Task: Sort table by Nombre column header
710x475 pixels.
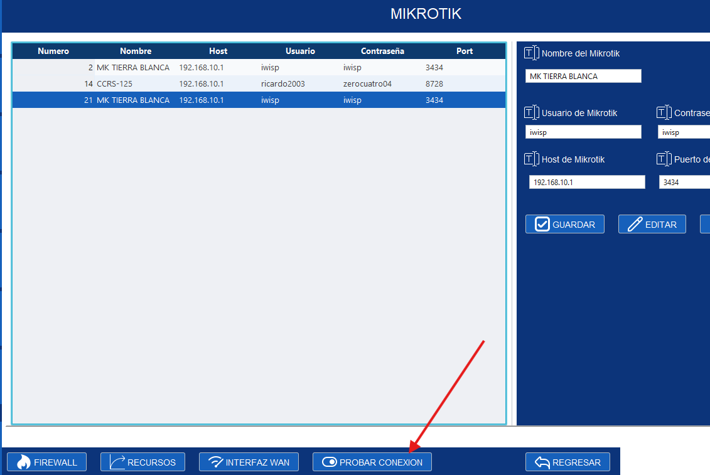Action: pos(136,51)
